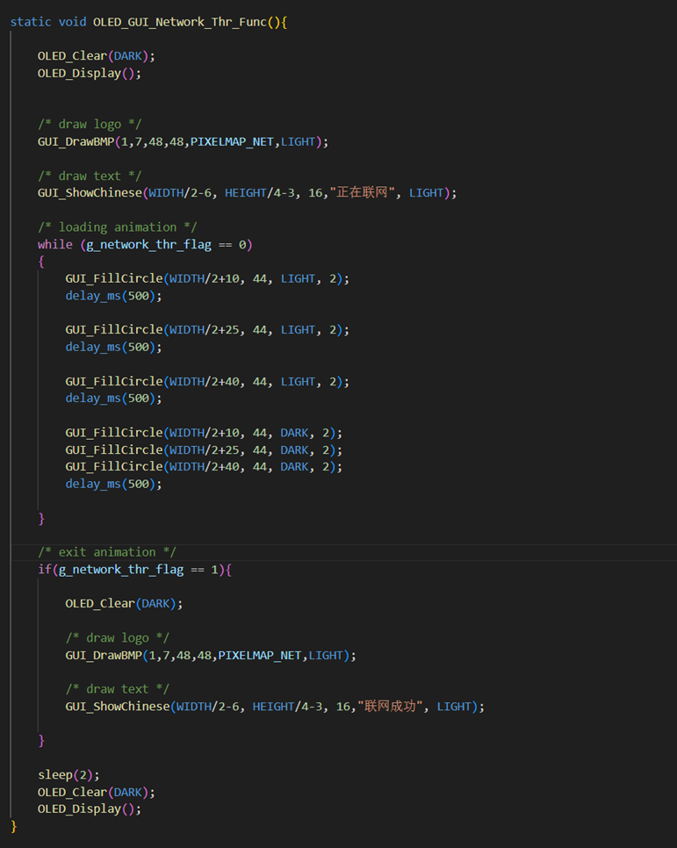Click the GUI_FillCircle WIDTH/2+10 DARK line

[204, 433]
